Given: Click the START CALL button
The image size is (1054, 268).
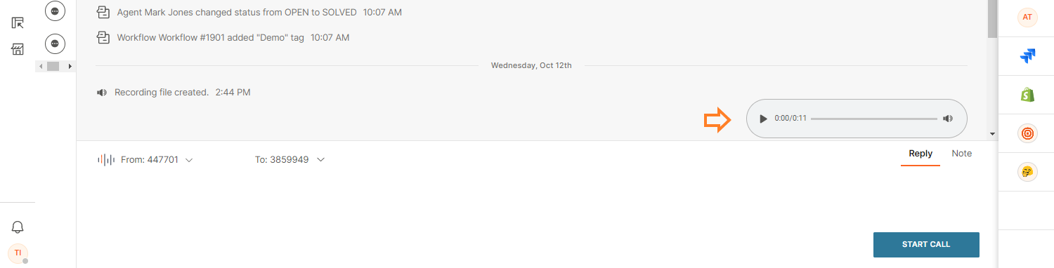Looking at the screenshot, I should 926,244.
